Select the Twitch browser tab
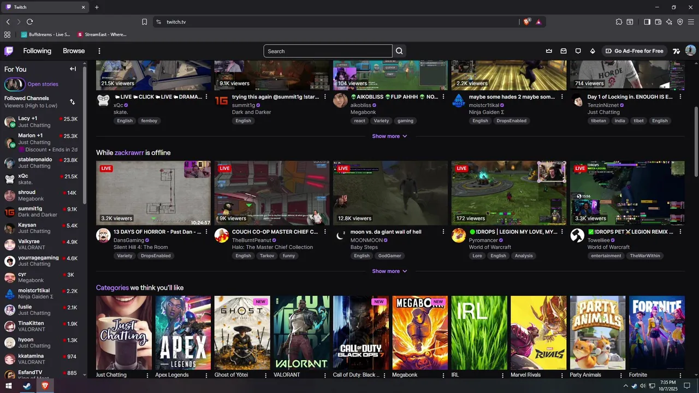 [46, 7]
